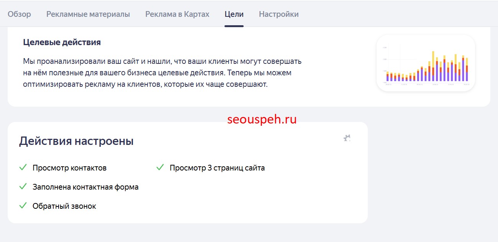Switch to the Обзор tab

tap(20, 14)
